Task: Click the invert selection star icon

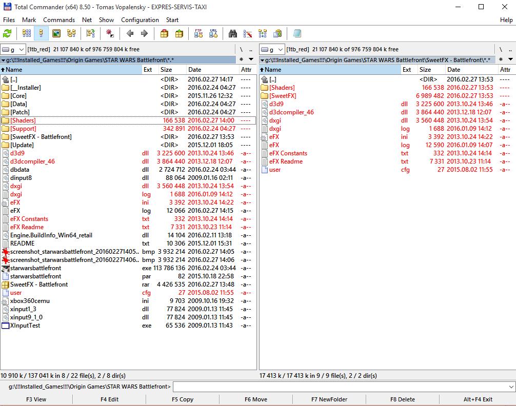Action: [x=110, y=33]
